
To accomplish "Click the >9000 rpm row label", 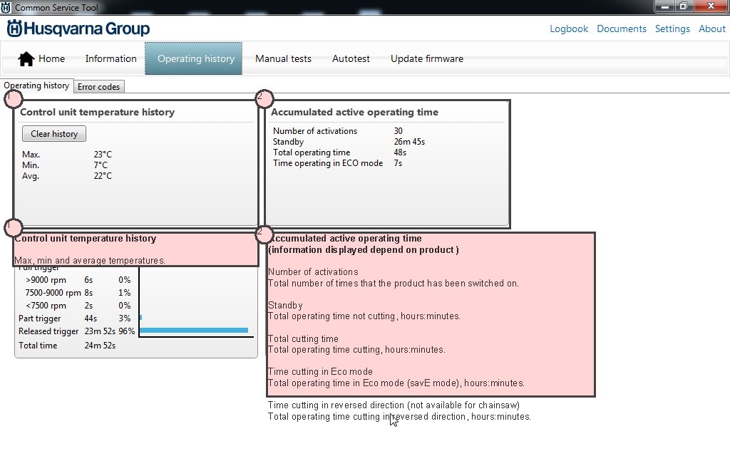I will click(x=46, y=280).
